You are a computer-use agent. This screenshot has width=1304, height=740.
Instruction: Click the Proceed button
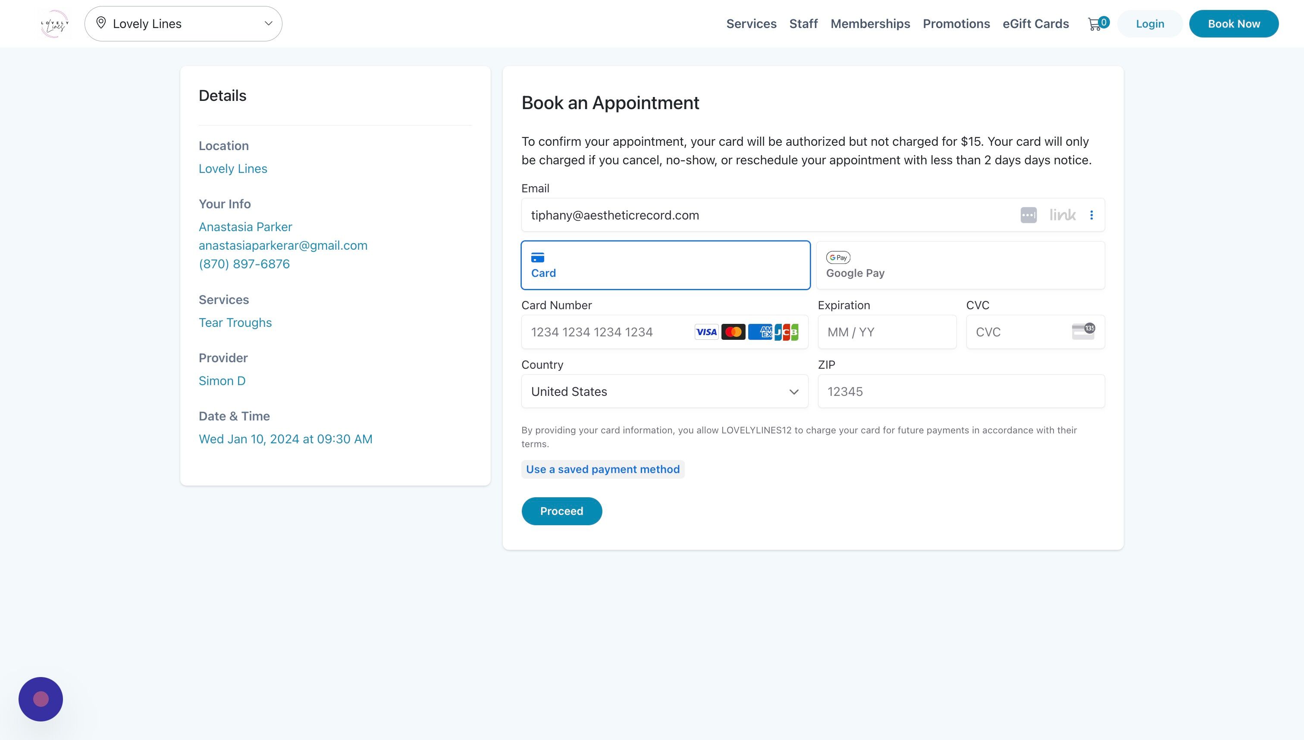click(x=561, y=511)
